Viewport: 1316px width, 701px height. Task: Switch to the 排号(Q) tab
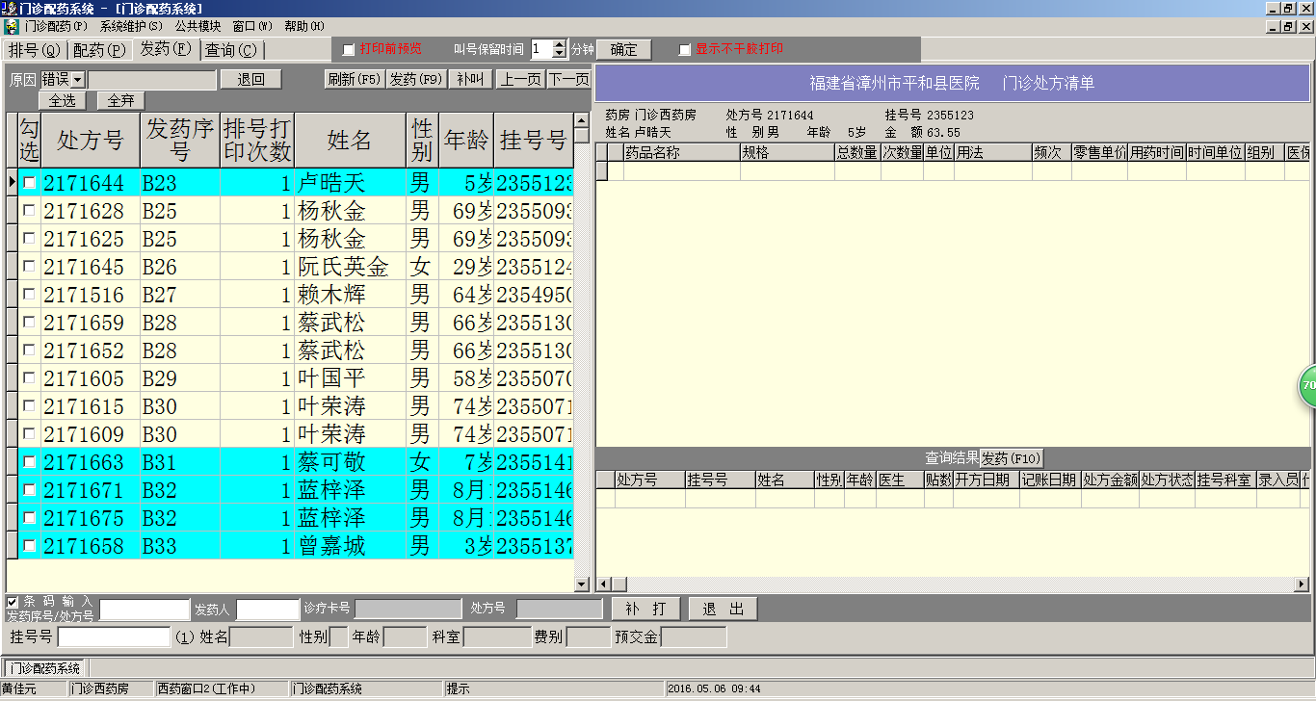[34, 50]
